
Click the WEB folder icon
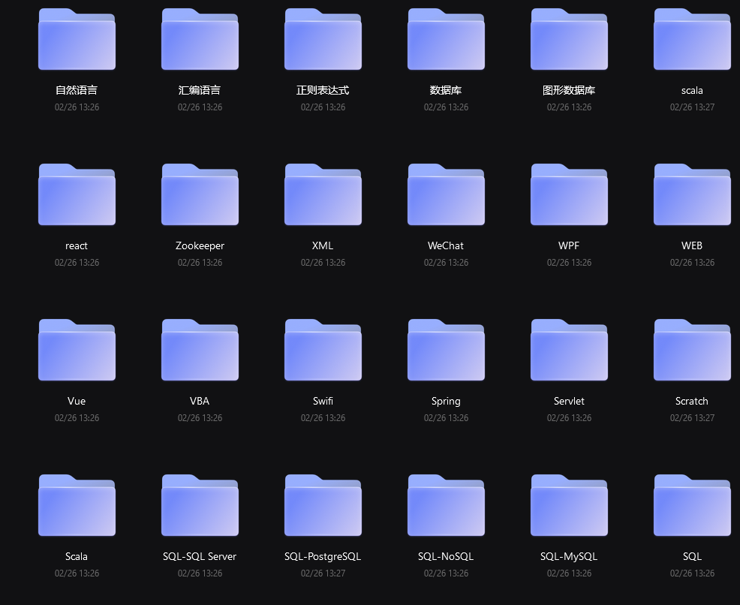pyautogui.click(x=692, y=194)
